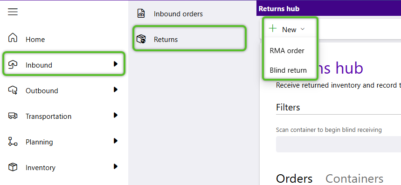Expand the Outbound submenu arrow
The width and height of the screenshot is (401, 185).
(116, 89)
